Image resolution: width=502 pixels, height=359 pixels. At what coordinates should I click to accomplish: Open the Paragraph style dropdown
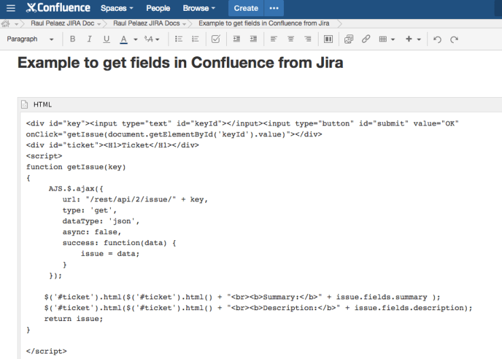tap(30, 39)
